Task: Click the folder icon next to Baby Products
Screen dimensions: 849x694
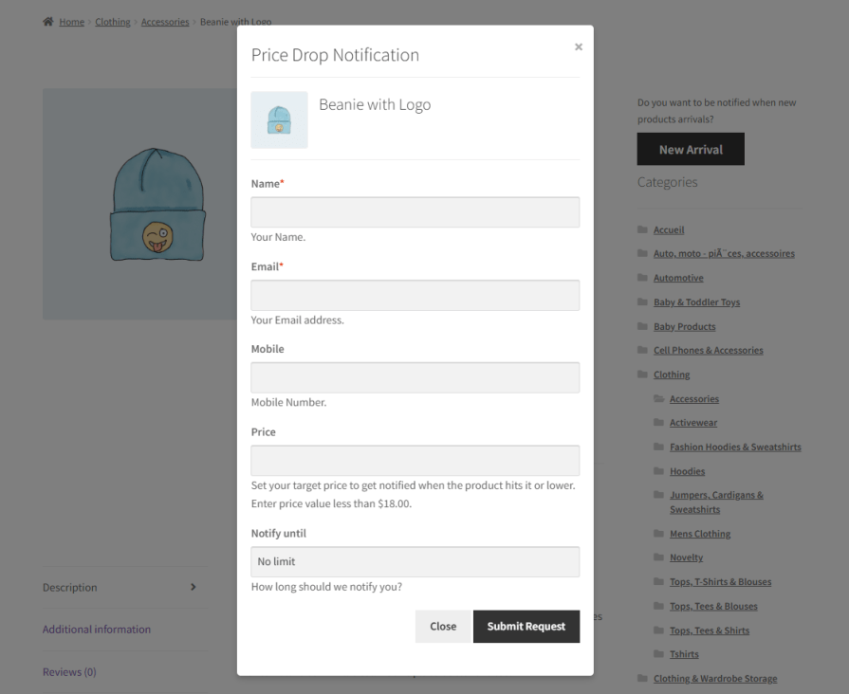Action: pyautogui.click(x=643, y=326)
